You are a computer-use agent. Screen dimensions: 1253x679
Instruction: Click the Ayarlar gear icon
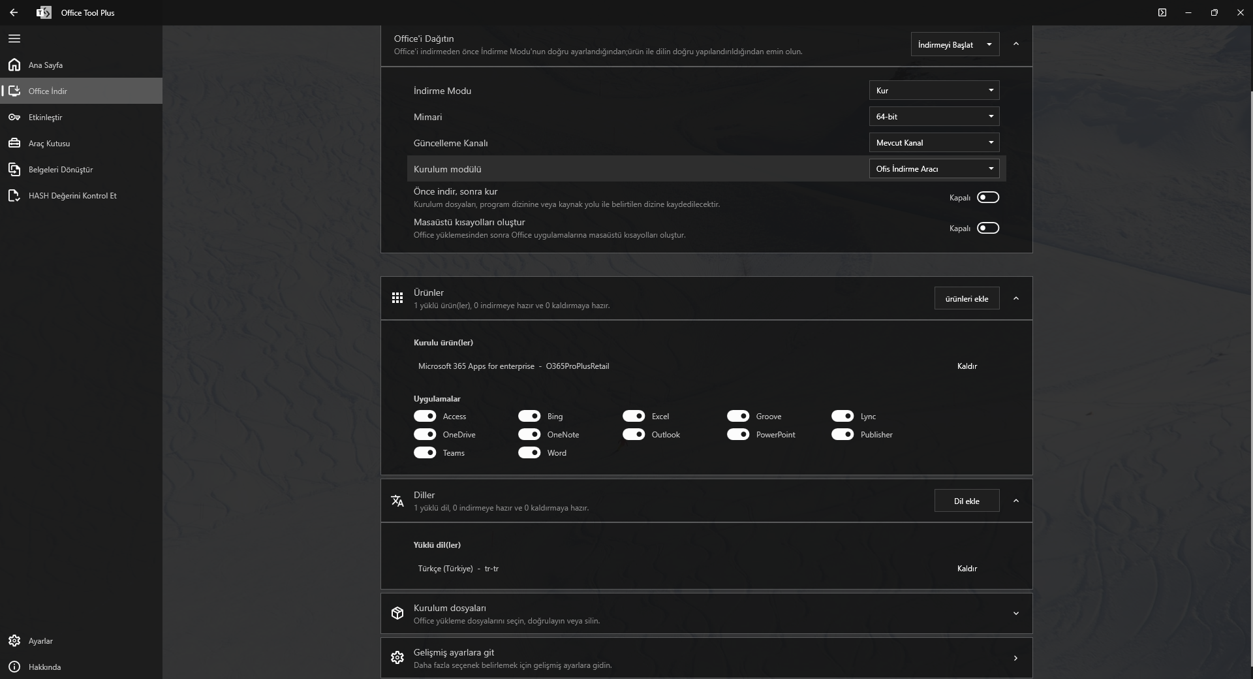[14, 640]
